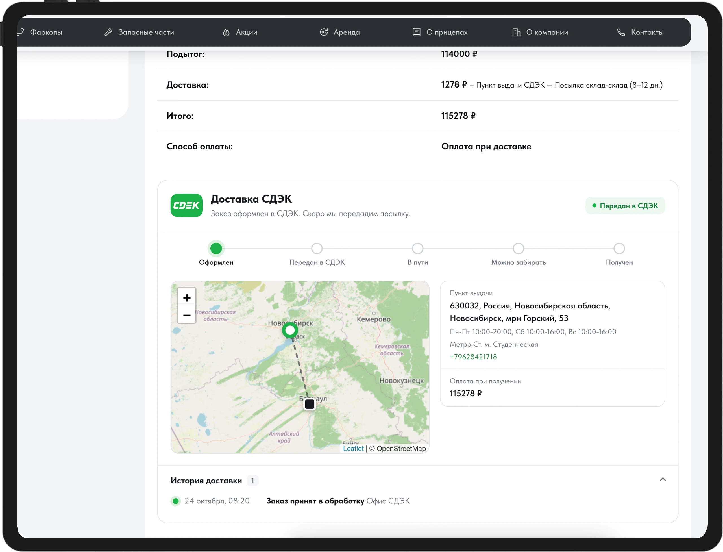Click the flame icon next to Акции
The height and width of the screenshot is (552, 723).
226,32
